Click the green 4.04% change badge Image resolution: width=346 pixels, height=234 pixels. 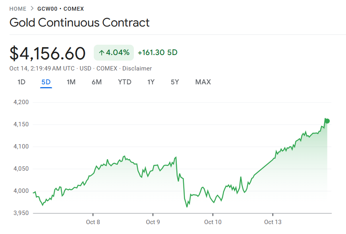click(114, 53)
